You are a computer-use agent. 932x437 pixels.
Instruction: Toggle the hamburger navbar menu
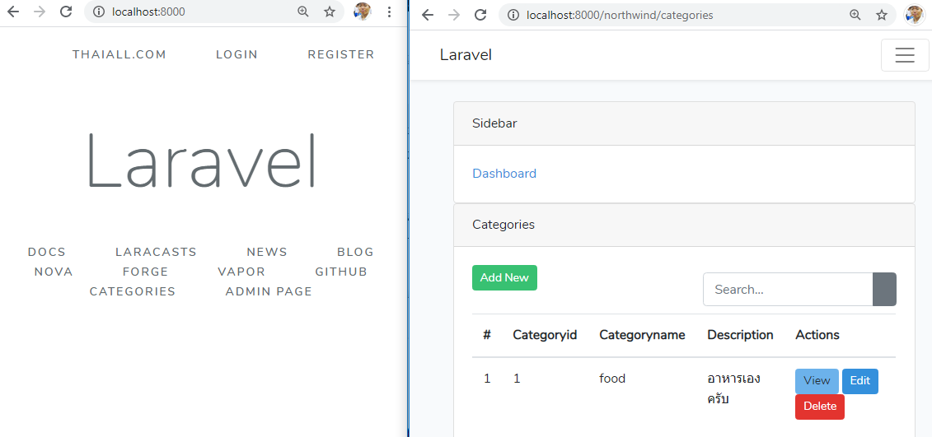tap(904, 55)
